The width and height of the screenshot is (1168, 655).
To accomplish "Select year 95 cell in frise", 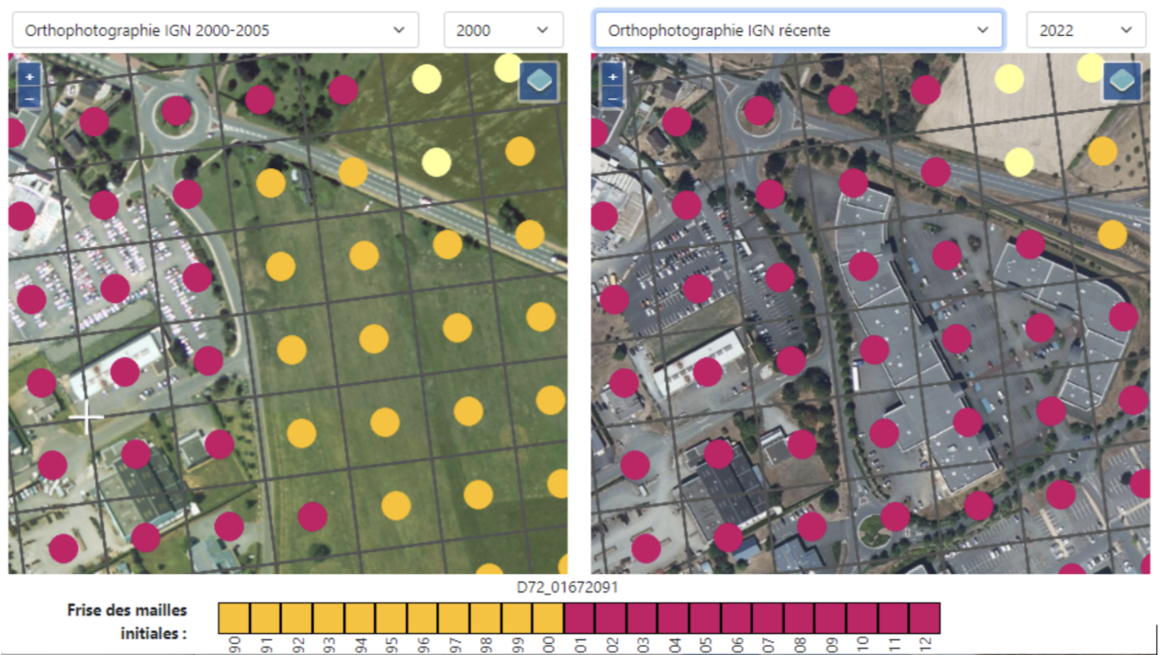I will click(391, 618).
